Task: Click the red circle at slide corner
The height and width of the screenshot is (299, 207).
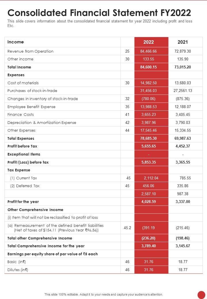Action: (201, 295)
